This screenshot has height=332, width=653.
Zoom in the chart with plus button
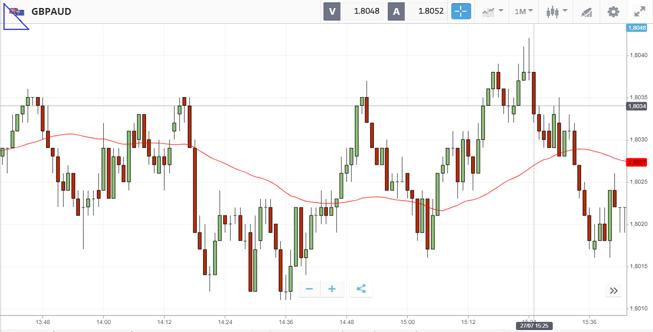pyautogui.click(x=332, y=289)
